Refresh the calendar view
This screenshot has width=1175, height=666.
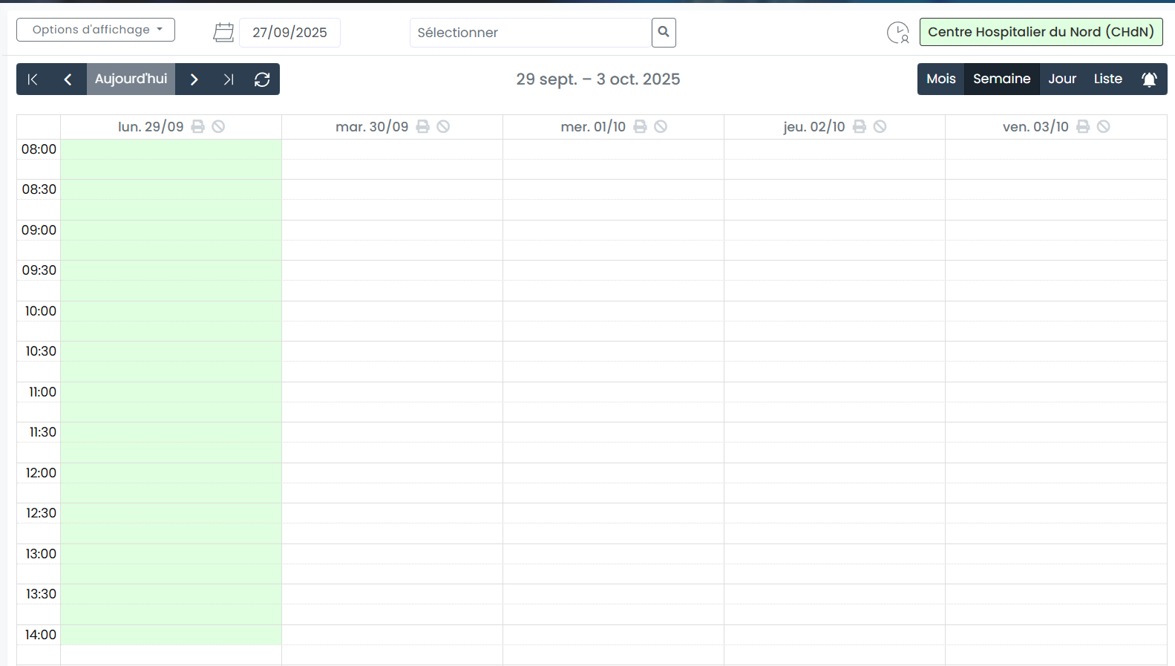tap(262, 79)
